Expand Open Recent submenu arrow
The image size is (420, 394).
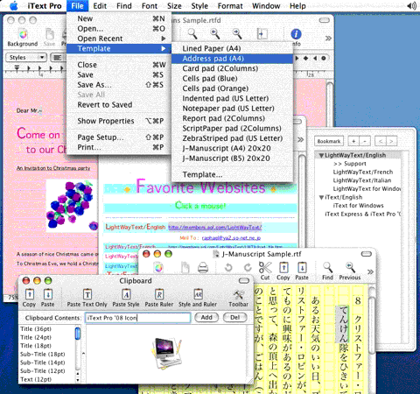point(164,39)
